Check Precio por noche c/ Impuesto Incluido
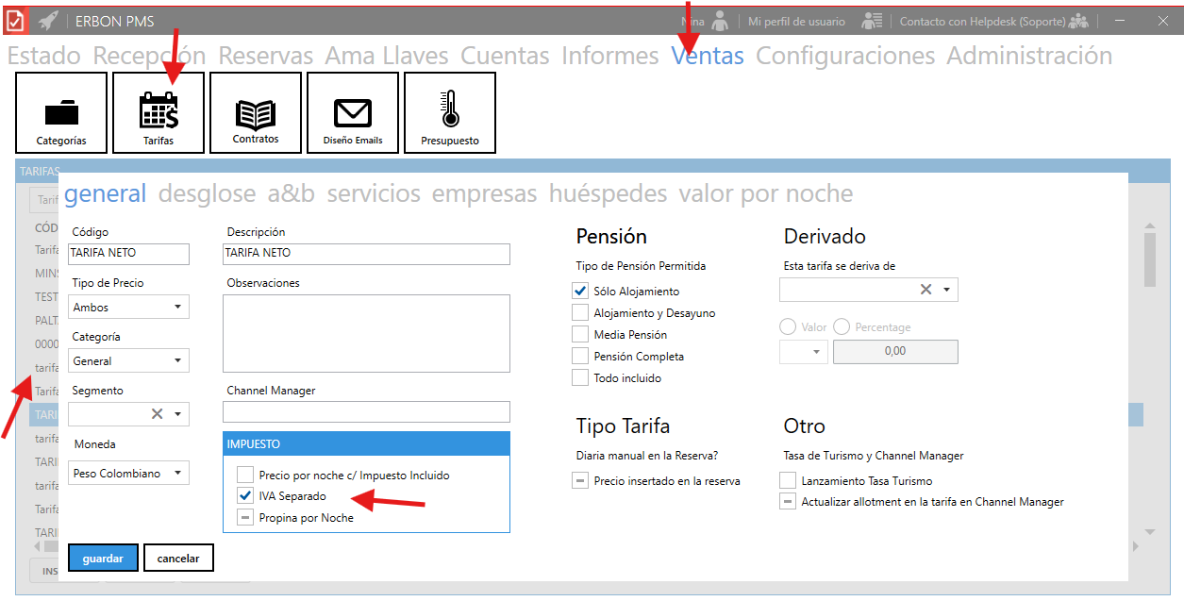Viewport: 1184px width, 601px height. point(245,476)
